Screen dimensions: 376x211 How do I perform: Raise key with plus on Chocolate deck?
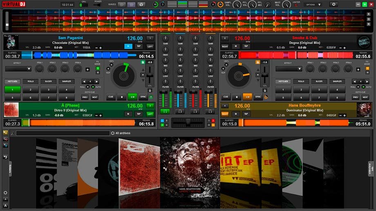tap(101, 48)
